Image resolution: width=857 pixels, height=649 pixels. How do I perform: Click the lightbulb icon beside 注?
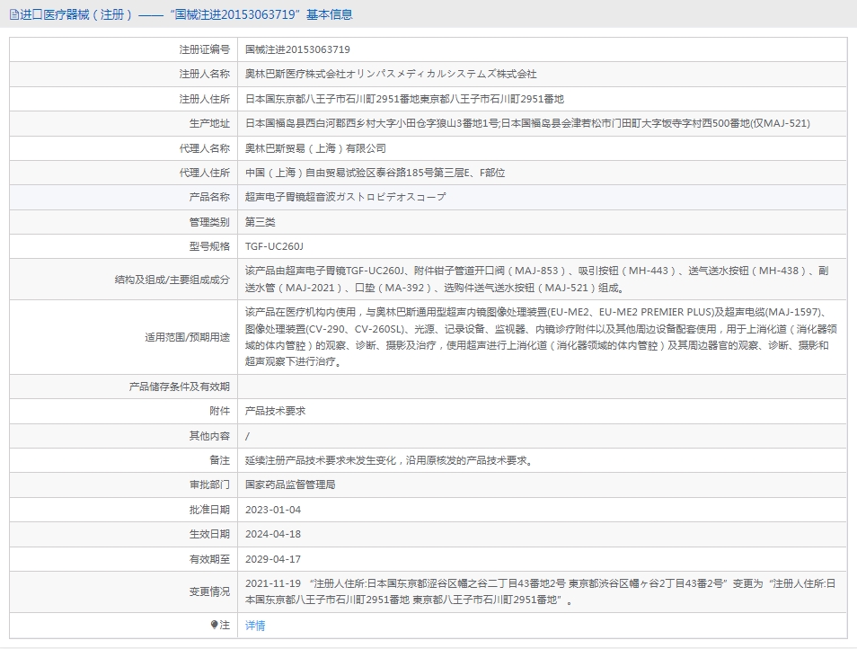214,625
